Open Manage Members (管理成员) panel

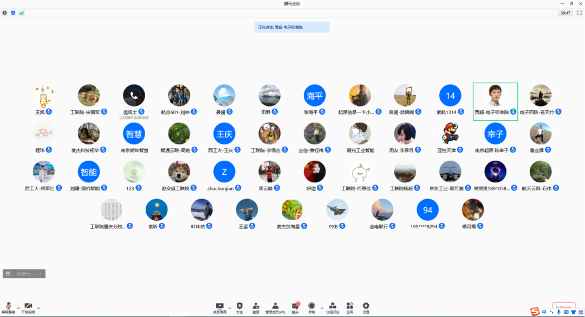click(x=275, y=307)
